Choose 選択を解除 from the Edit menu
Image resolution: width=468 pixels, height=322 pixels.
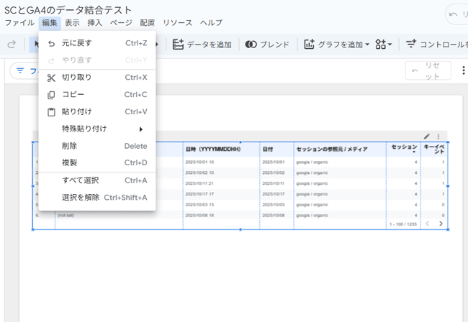pyautogui.click(x=97, y=198)
